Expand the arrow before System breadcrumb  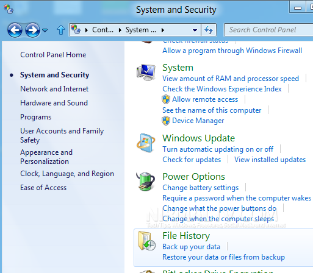pyautogui.click(x=120, y=30)
